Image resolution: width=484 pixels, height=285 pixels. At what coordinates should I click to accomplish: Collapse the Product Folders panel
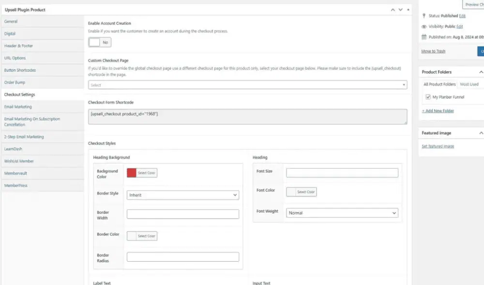pyautogui.click(x=481, y=72)
